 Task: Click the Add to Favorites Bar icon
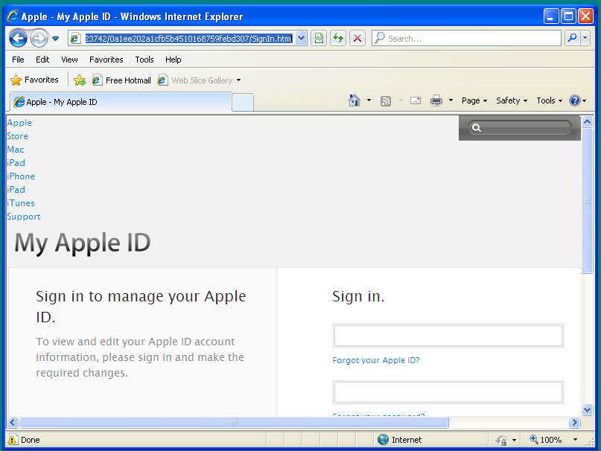[80, 80]
